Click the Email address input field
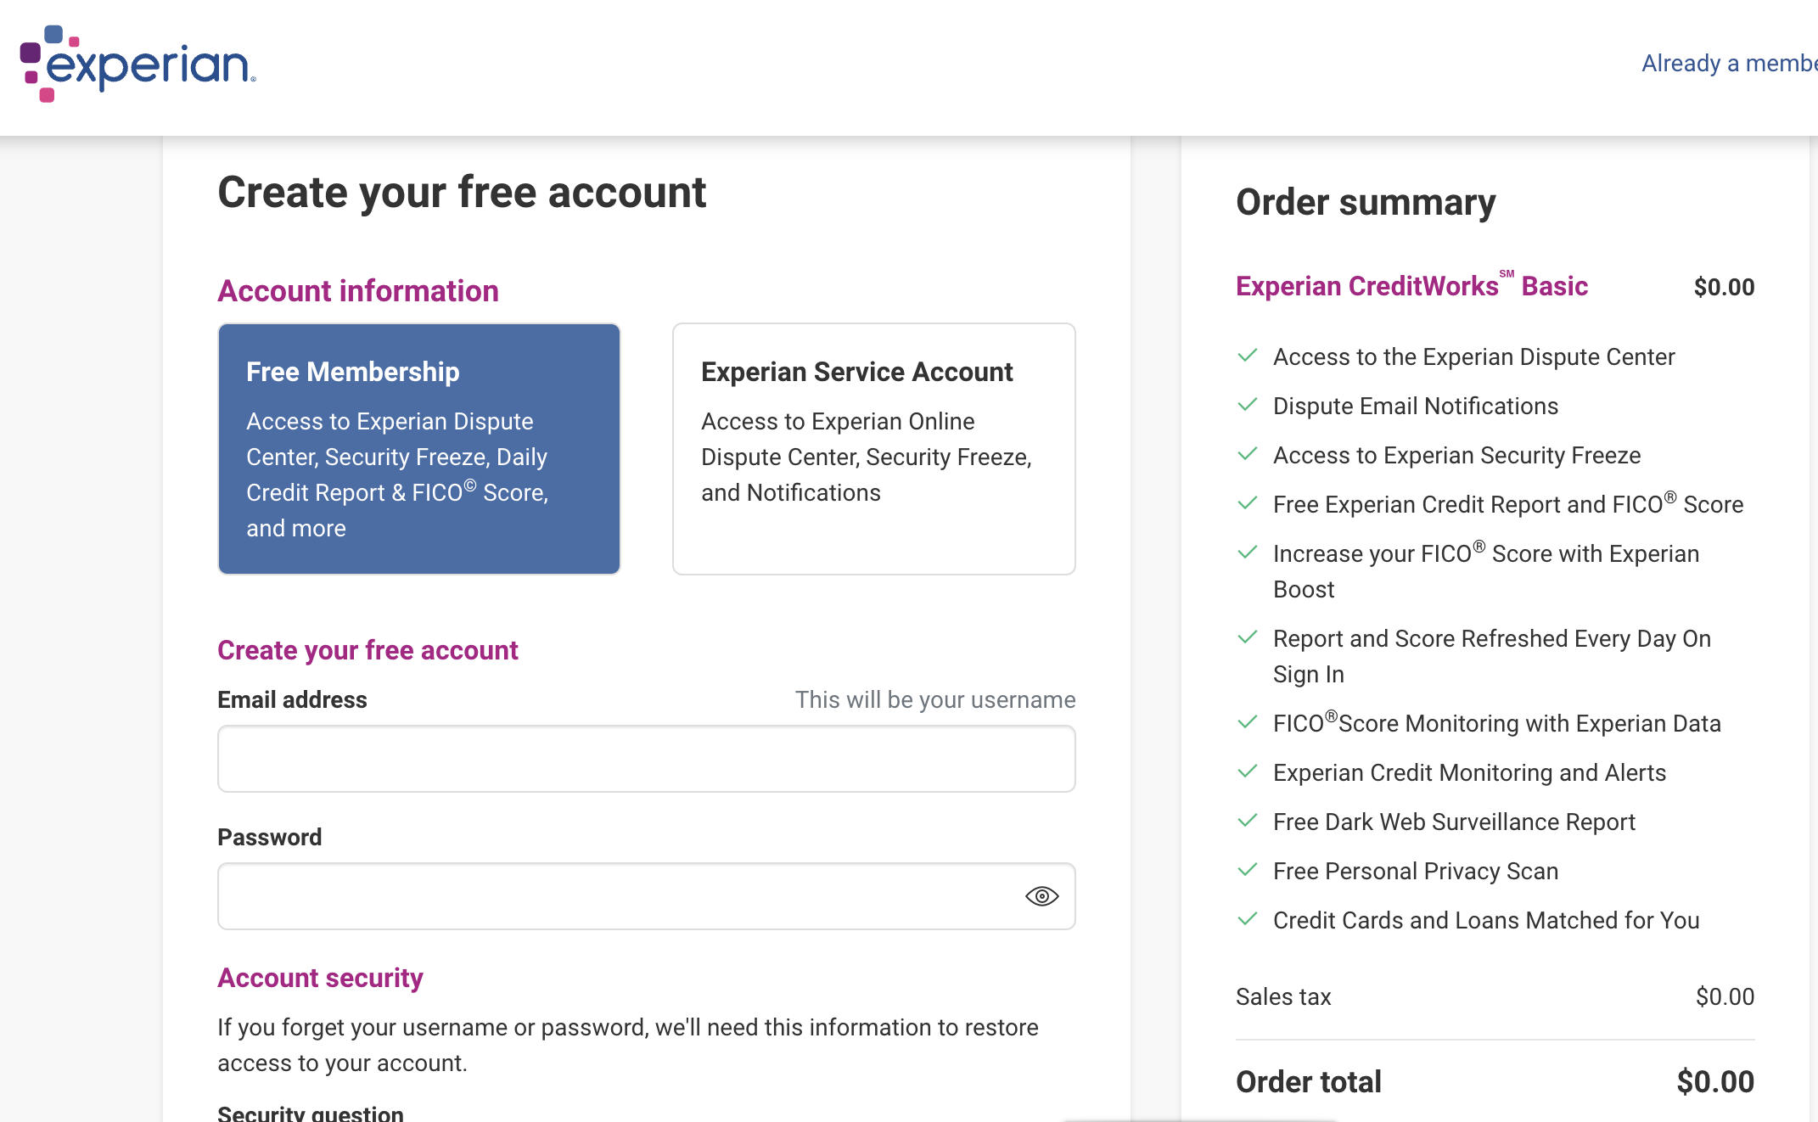1818x1122 pixels. (x=646, y=759)
